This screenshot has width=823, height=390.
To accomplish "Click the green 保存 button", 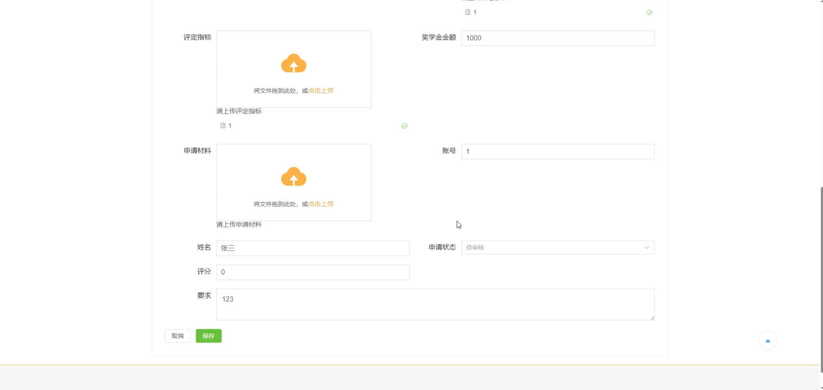I will click(x=208, y=336).
